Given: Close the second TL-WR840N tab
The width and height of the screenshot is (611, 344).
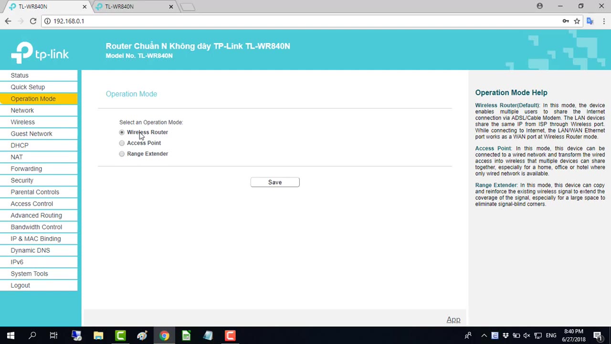Looking at the screenshot, I should point(171,7).
